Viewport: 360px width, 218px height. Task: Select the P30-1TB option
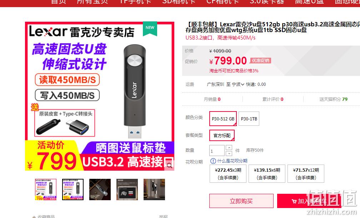(x=249, y=119)
